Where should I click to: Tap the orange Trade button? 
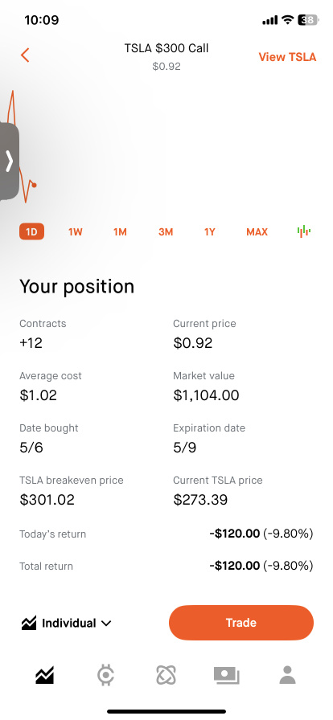tap(241, 623)
